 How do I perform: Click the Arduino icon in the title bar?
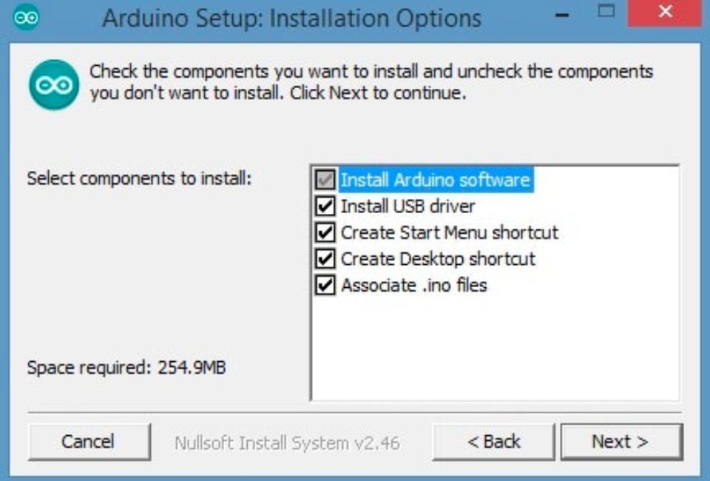(26, 17)
